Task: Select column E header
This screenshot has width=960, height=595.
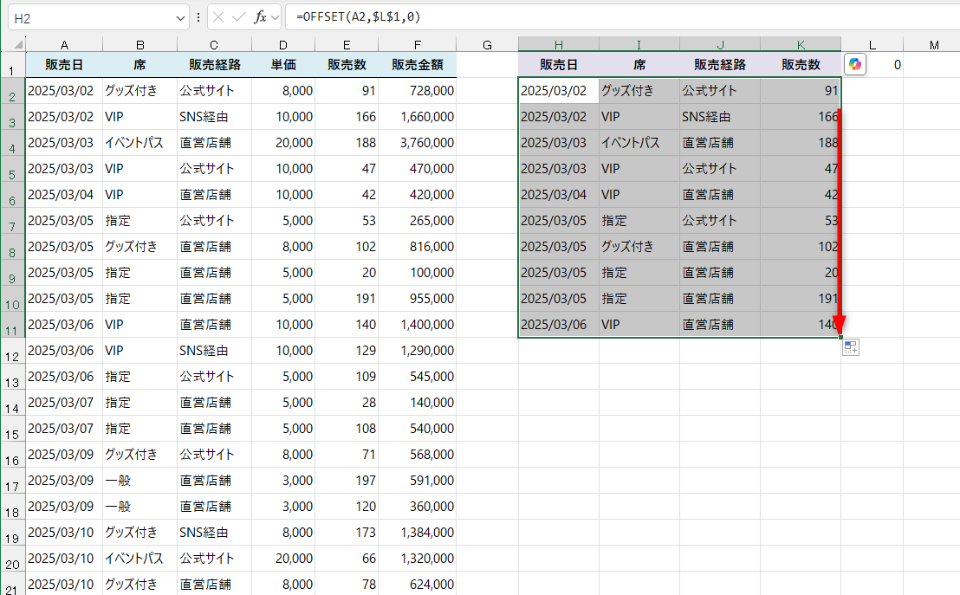Action: coord(347,45)
